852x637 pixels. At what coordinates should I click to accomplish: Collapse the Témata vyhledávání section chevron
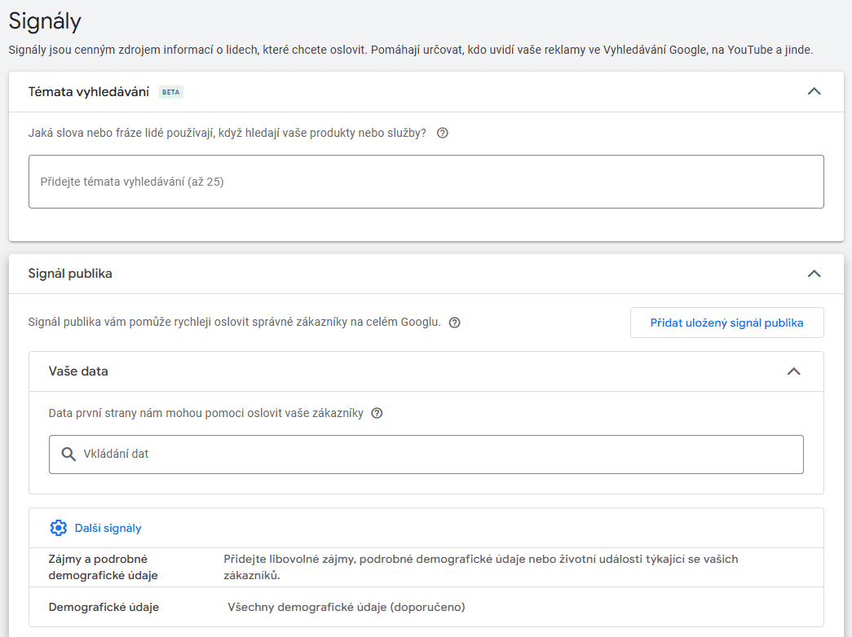[x=813, y=91]
